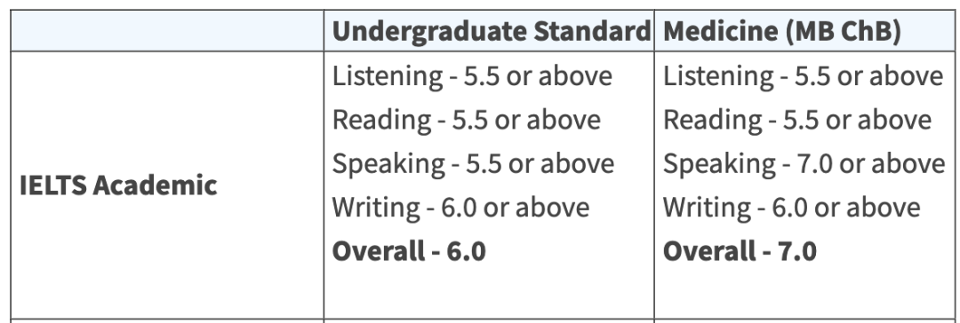Select the IELTS Academic row label

pyautogui.click(x=118, y=185)
